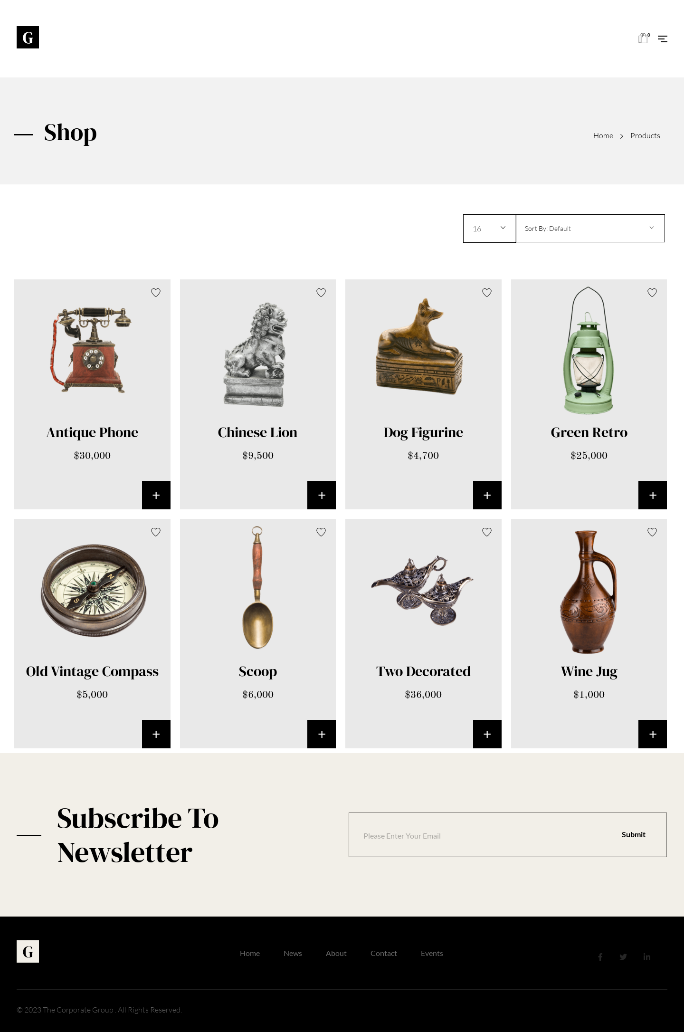Favorite the Green Retro lantern
The width and height of the screenshot is (684, 1032).
pos(652,293)
